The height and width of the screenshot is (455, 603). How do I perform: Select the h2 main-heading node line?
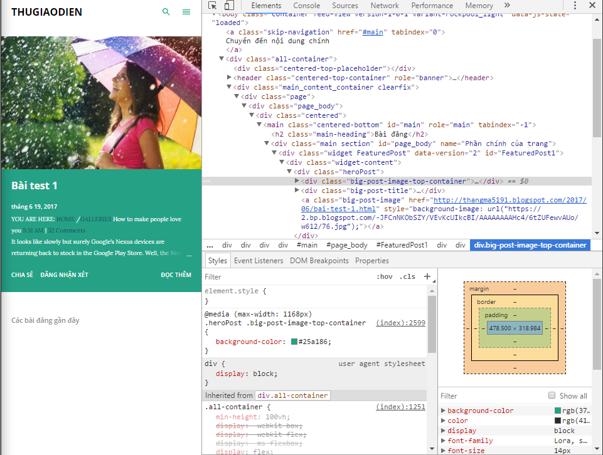click(x=349, y=134)
